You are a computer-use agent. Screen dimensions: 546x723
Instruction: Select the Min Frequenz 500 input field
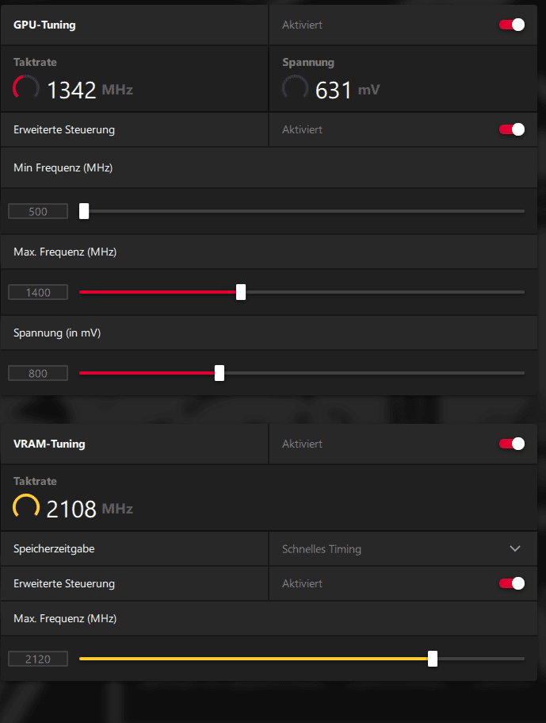[38, 212]
